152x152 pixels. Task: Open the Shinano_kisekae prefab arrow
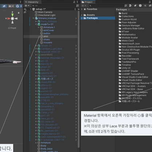[x=76, y=19]
